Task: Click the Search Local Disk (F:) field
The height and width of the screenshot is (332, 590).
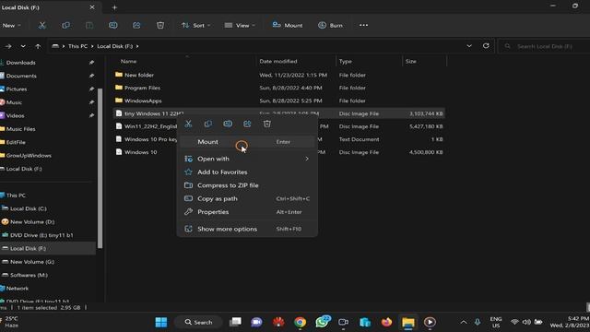Action: 545,46
